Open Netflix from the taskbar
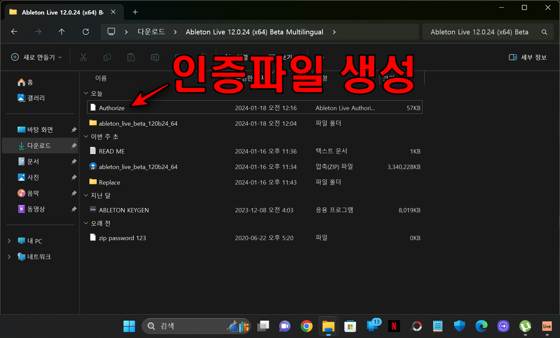 [x=394, y=326]
